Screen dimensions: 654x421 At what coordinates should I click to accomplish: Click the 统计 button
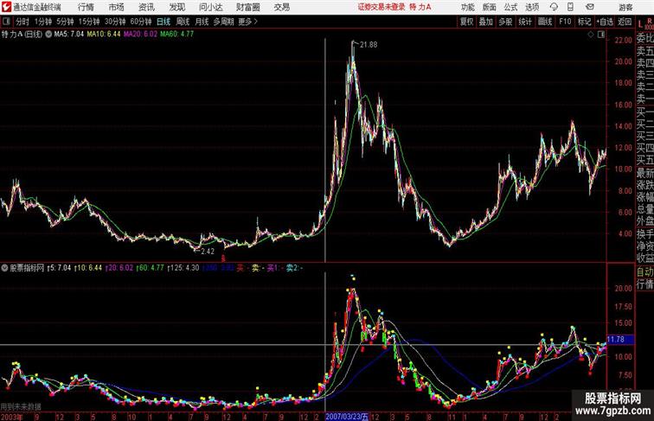pyautogui.click(x=525, y=22)
